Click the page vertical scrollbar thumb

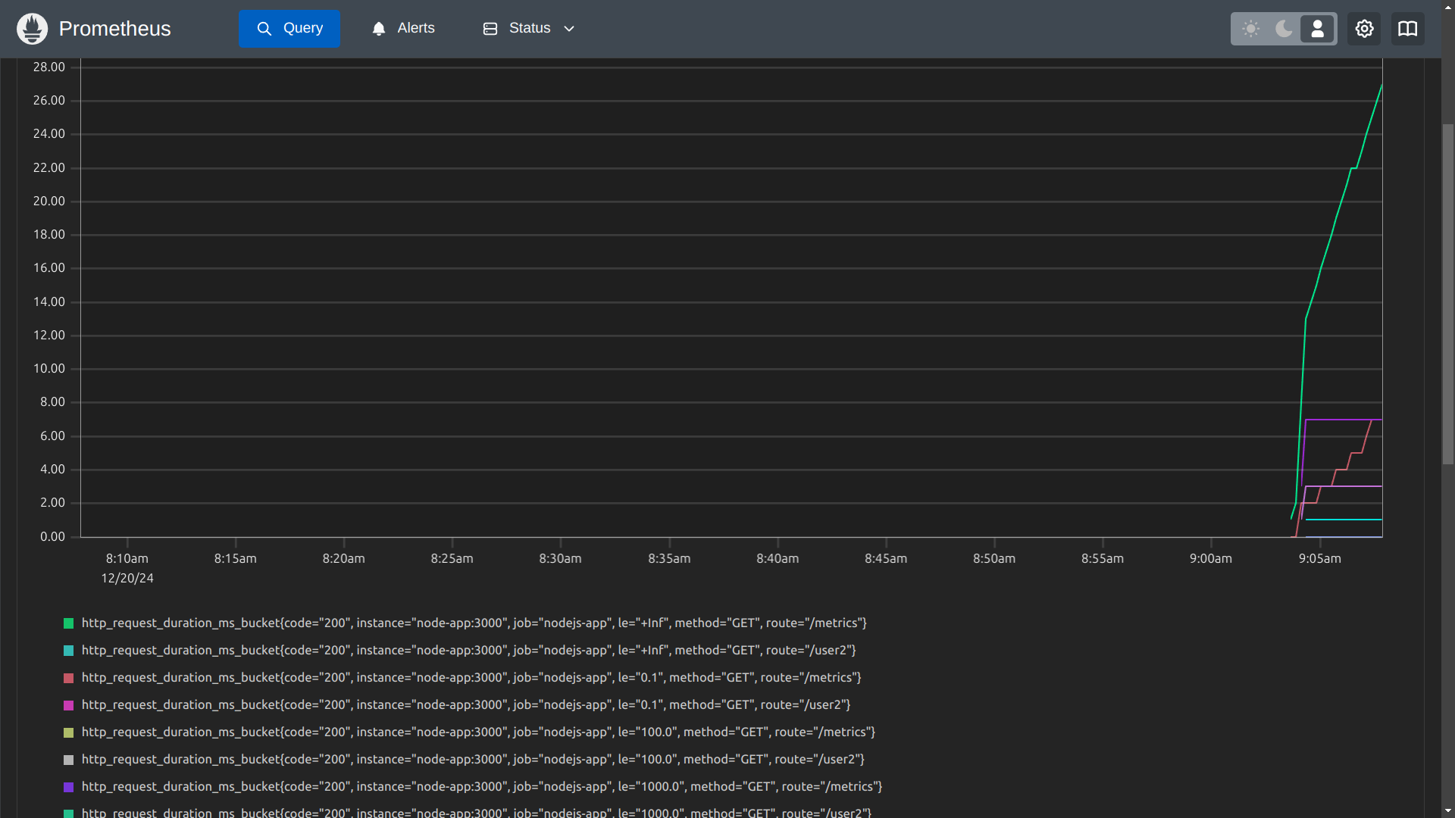1448,294
